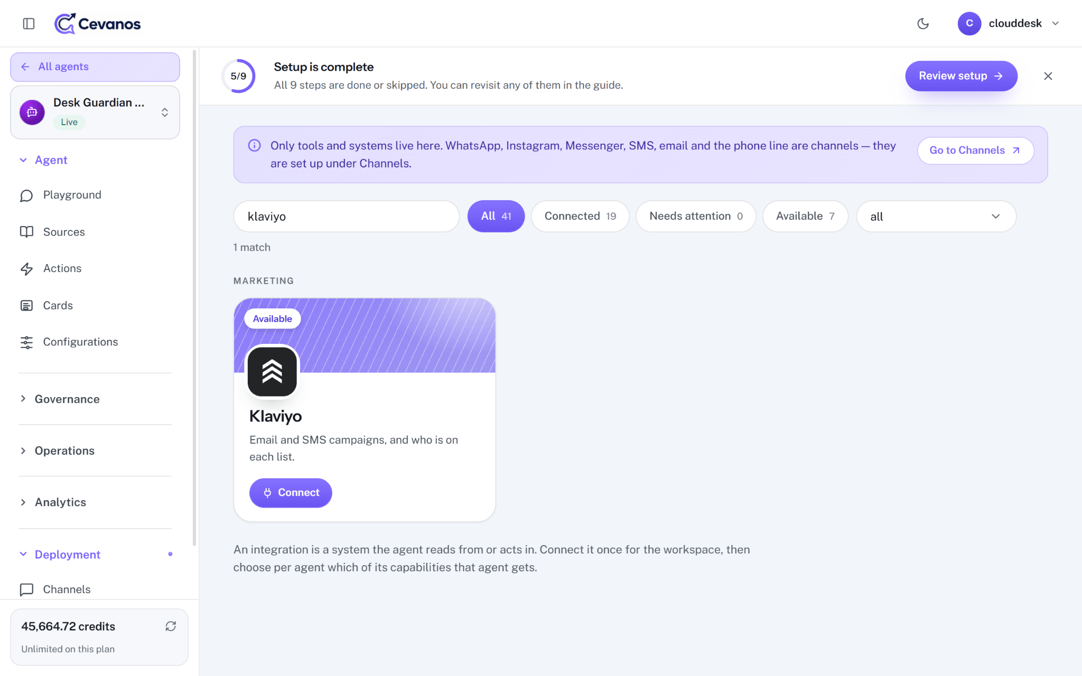Click the Available badge on Klaviyo card

click(x=272, y=319)
